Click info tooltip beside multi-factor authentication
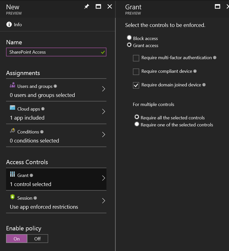This screenshot has height=251, width=229. [215, 58]
